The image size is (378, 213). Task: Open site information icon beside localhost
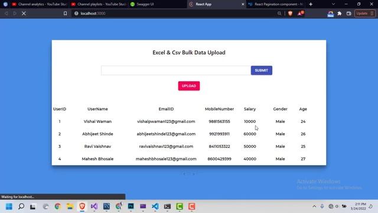(x=76, y=14)
